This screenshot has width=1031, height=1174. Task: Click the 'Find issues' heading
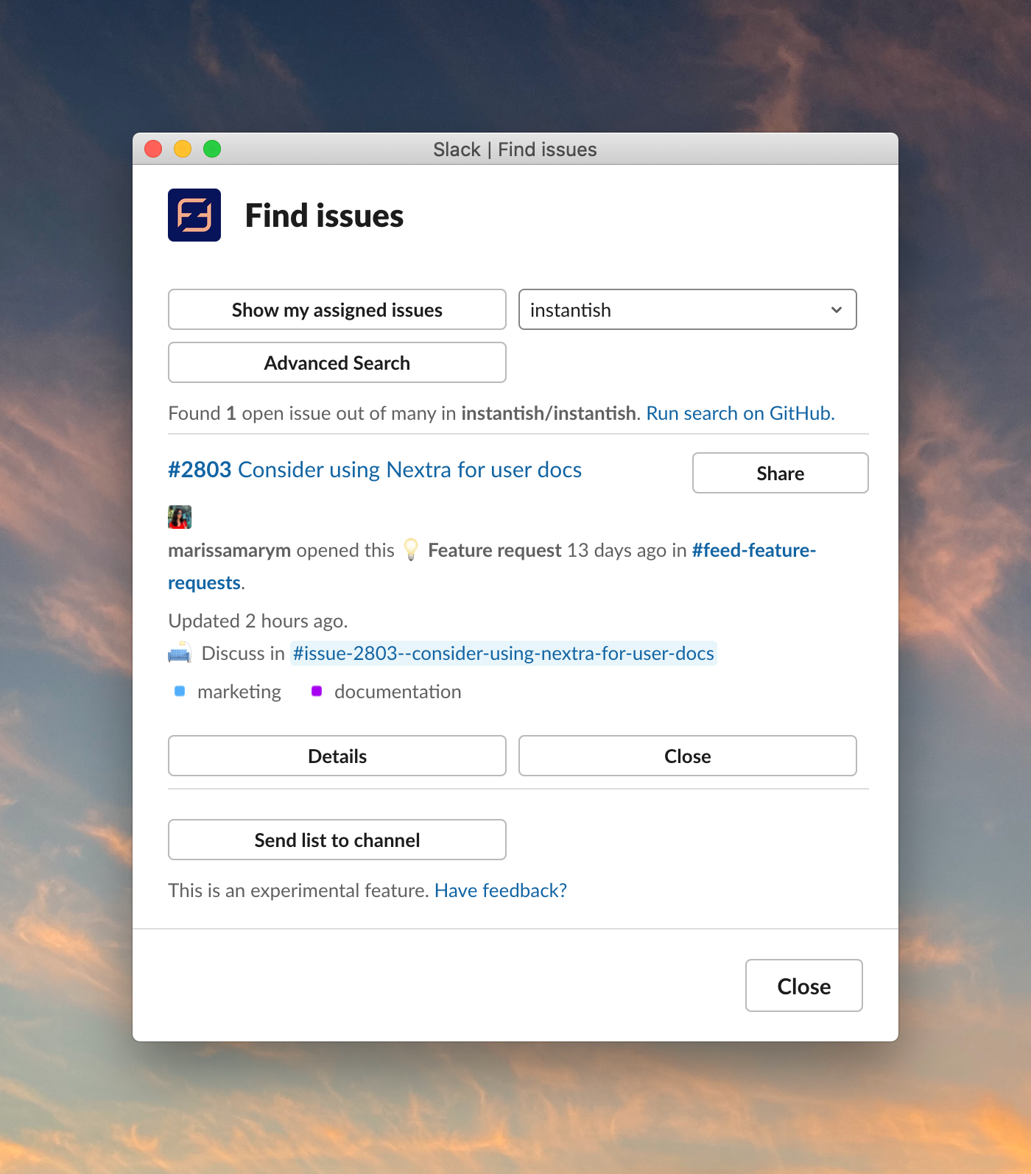[x=324, y=216]
